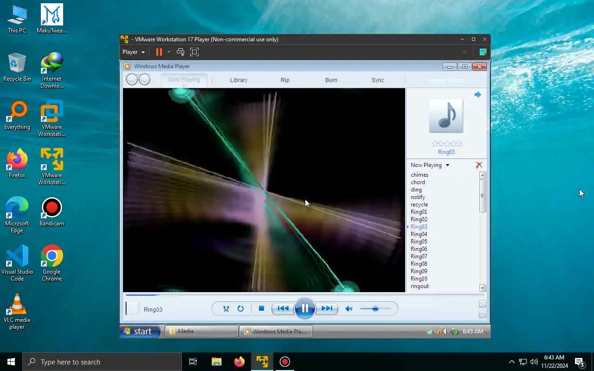Open the Now Playing tab
This screenshot has width=594, height=371.
pos(184,80)
